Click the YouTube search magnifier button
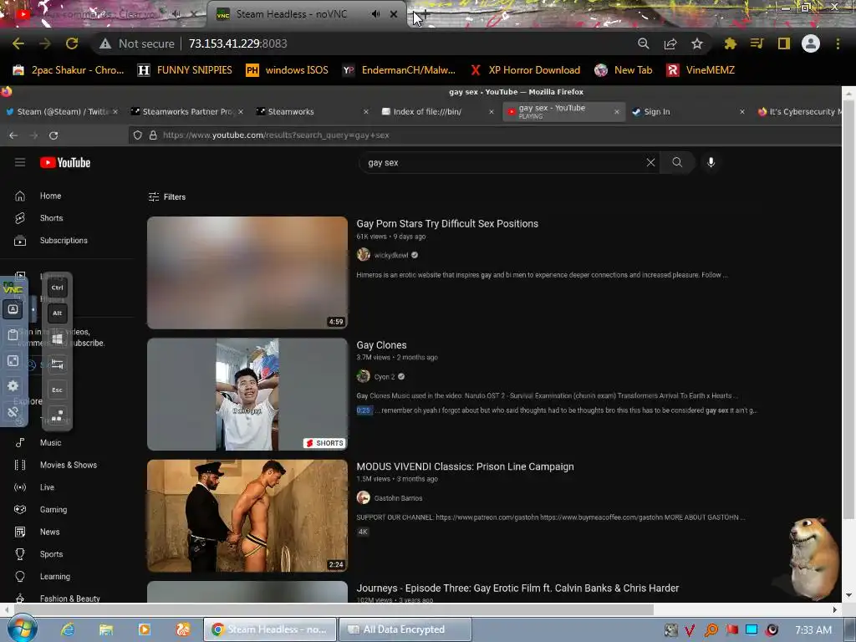This screenshot has width=856, height=642. pyautogui.click(x=677, y=162)
